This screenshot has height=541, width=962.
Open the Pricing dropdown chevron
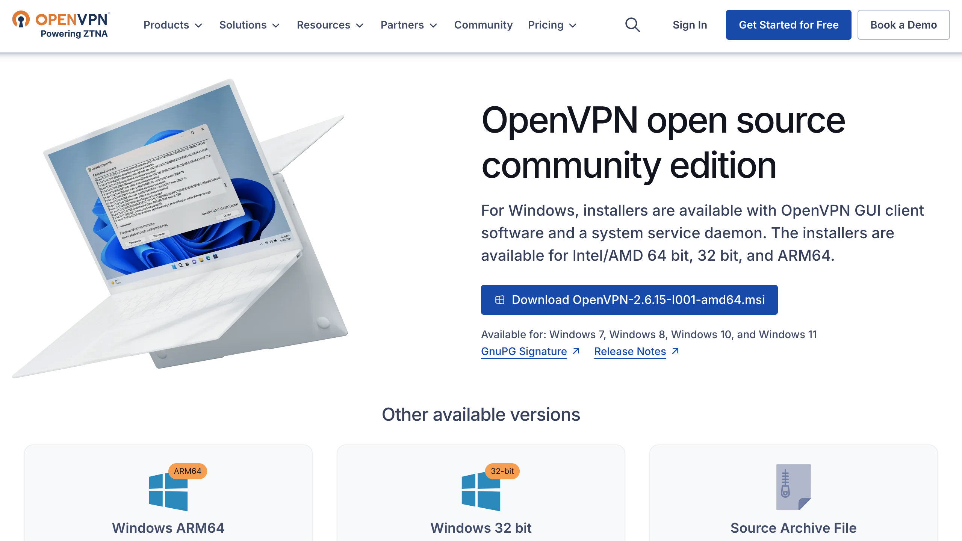coord(573,25)
